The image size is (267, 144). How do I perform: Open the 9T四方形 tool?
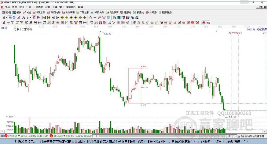(98, 12)
